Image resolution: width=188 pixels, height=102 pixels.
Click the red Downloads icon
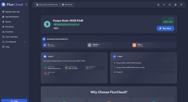click(x=45, y=73)
